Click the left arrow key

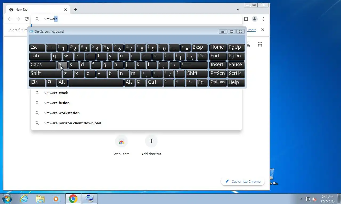(169, 83)
